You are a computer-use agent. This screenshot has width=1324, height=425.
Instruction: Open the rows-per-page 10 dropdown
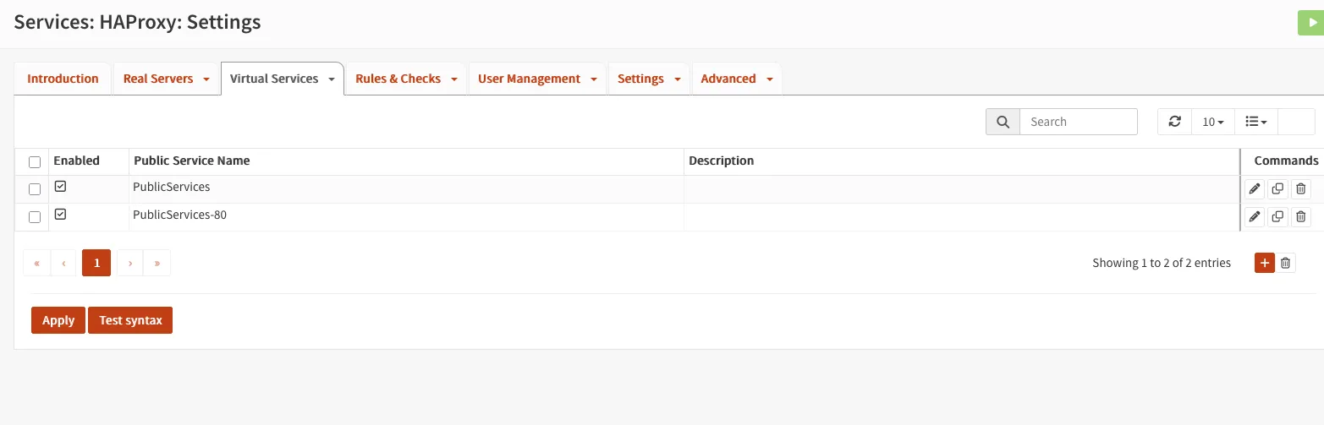tap(1212, 122)
